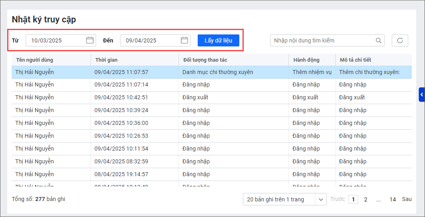Jump to page 14
This screenshot has height=217, width=425.
[393, 199]
